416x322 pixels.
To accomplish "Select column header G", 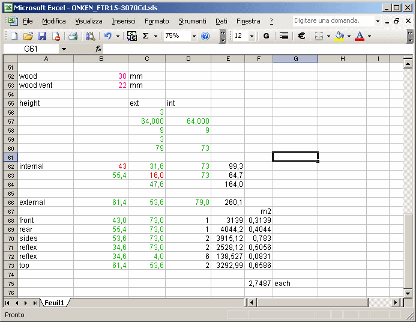I will [x=295, y=58].
